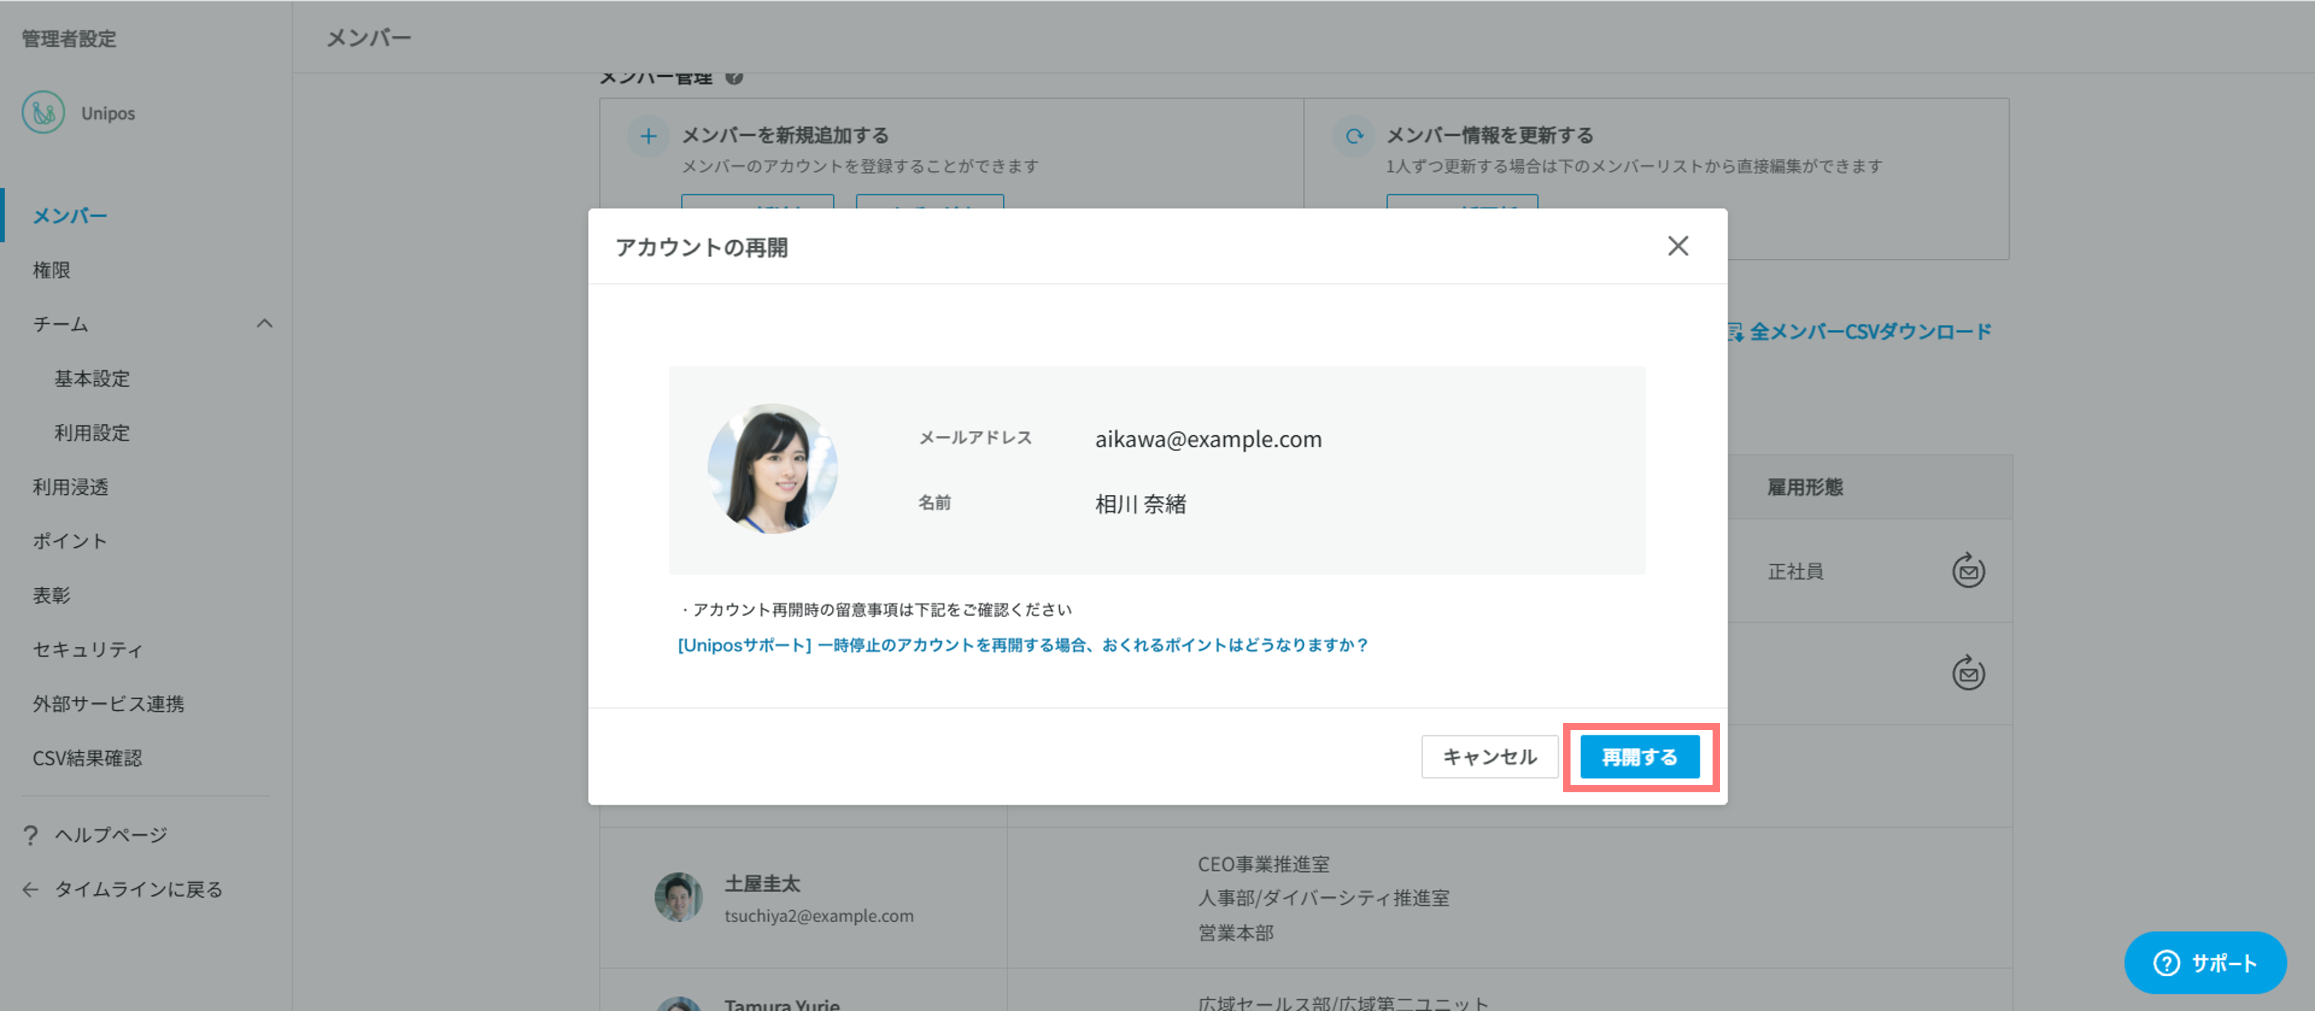This screenshot has width=2315, height=1011.
Task: Open 表彰 in sidebar
Action: (51, 595)
